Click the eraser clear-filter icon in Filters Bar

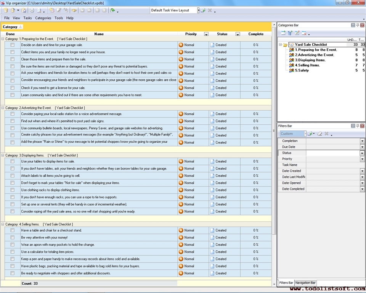320,134
